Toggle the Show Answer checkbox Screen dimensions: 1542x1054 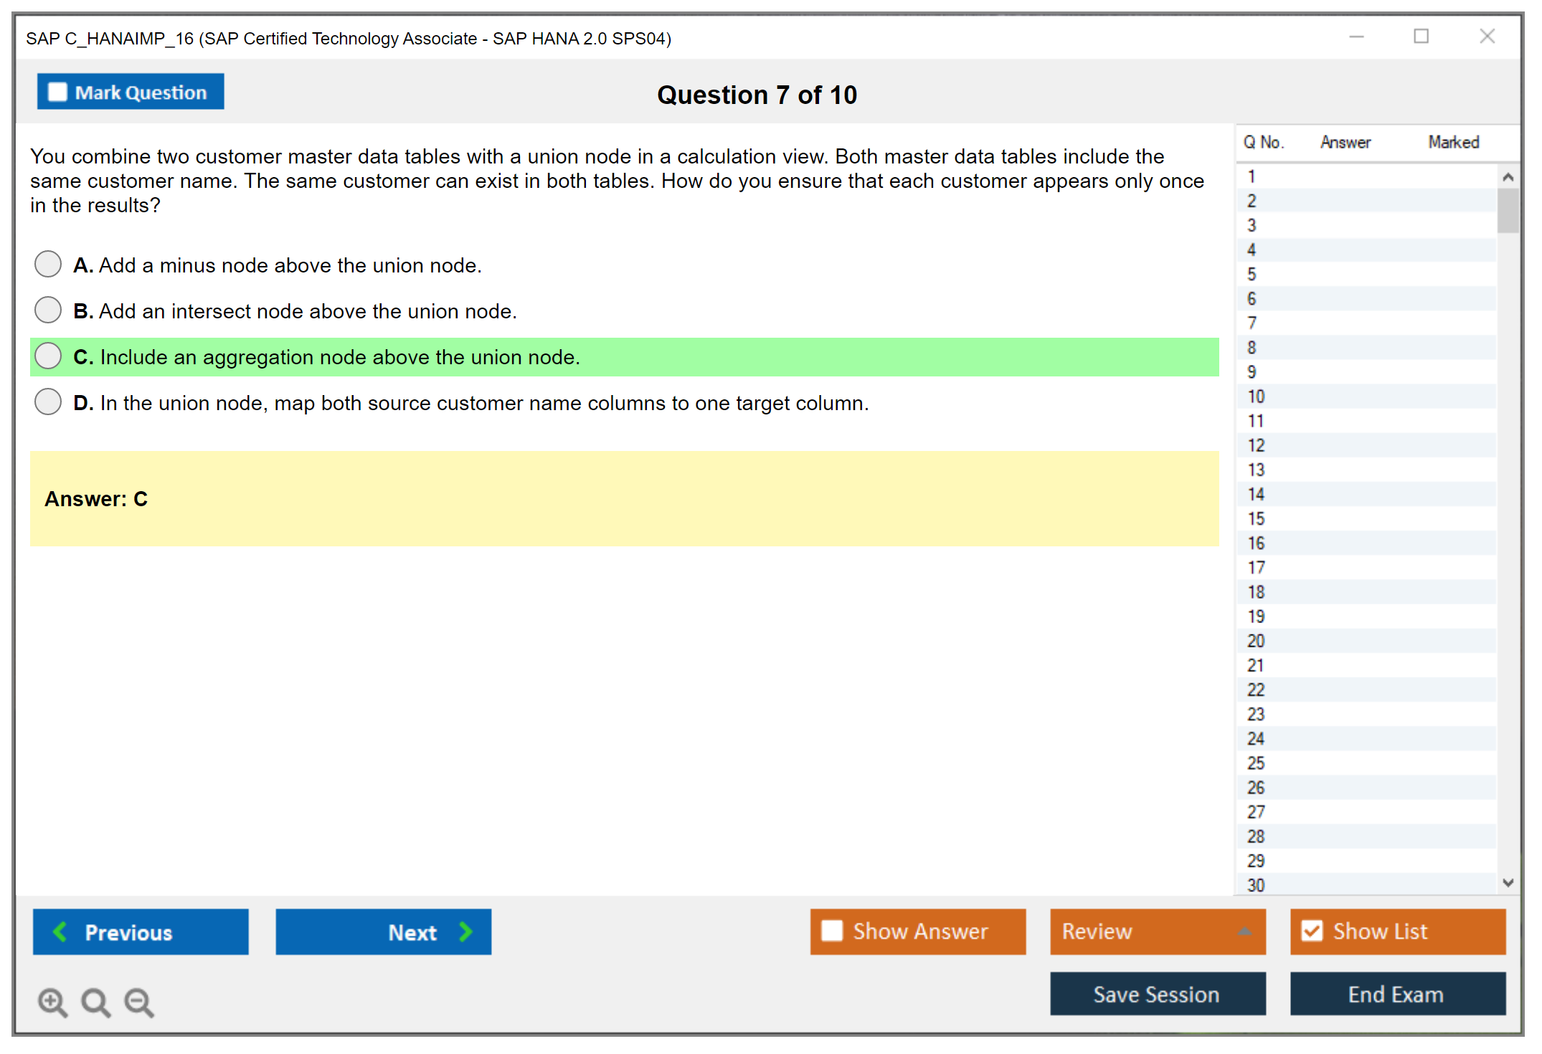(832, 931)
